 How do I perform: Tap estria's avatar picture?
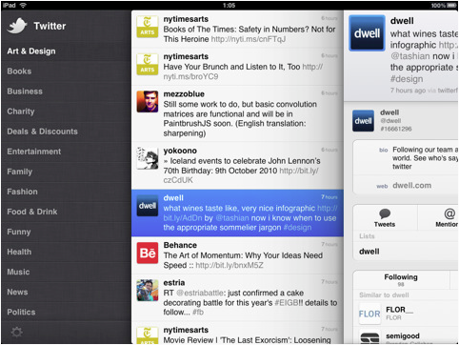(148, 291)
